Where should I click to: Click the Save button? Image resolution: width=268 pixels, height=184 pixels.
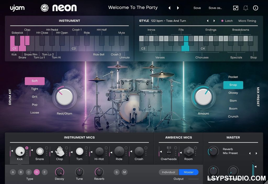coord(197,8)
